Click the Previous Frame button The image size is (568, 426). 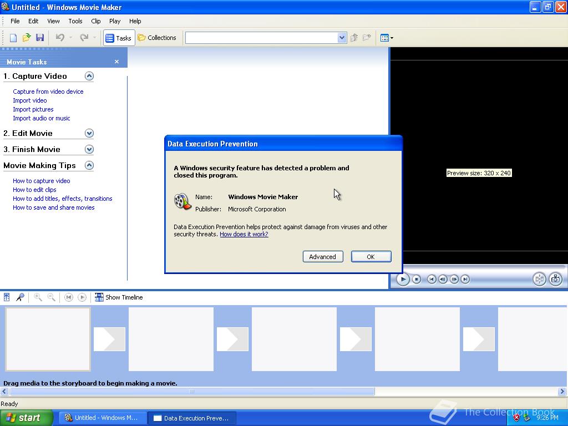(443, 280)
